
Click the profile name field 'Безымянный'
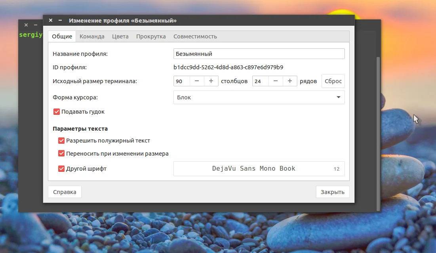[x=259, y=54]
